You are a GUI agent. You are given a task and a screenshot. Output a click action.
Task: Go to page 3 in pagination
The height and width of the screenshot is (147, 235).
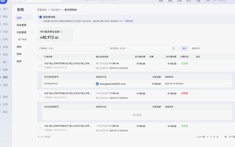[214, 137]
